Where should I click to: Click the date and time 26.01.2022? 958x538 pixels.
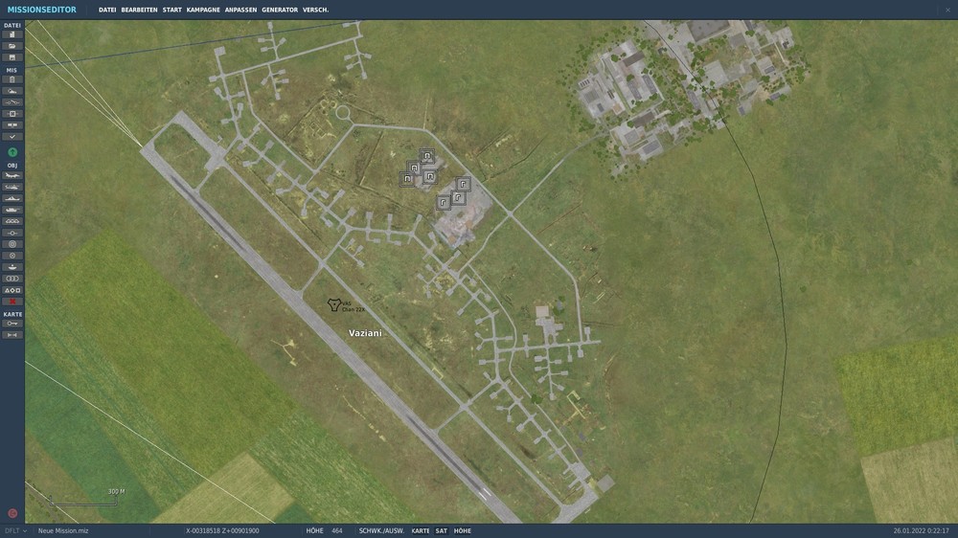tap(922, 530)
